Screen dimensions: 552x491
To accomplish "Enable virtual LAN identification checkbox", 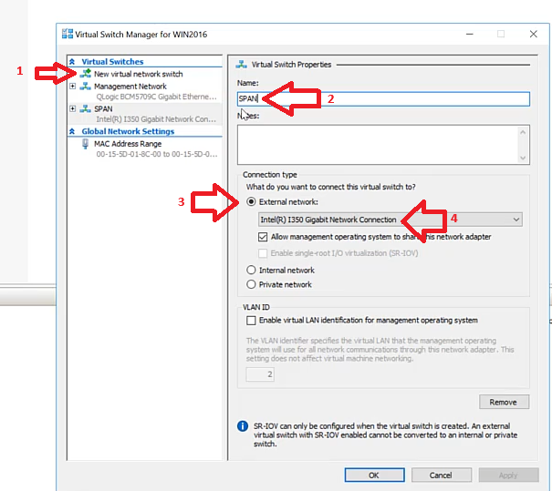I will 251,320.
